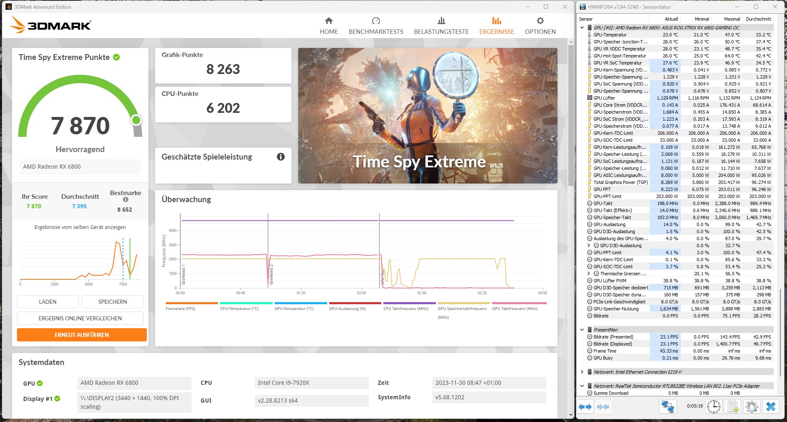
Task: Click the HWiNFO64 title bar app icon
Action: (x=582, y=7)
